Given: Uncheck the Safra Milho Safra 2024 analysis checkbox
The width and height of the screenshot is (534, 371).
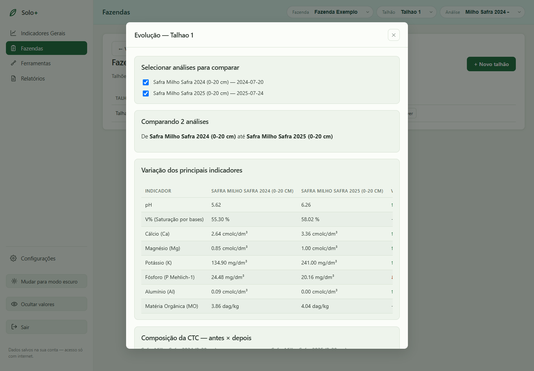Looking at the screenshot, I should pos(146,82).
